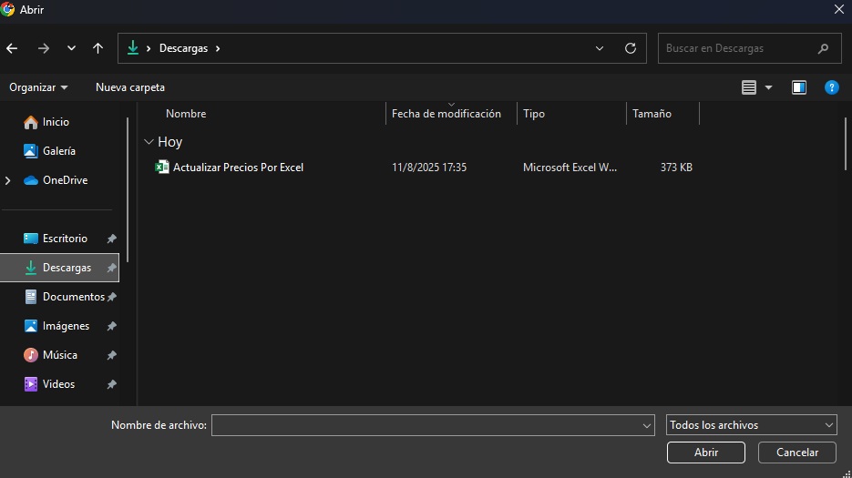Go to Música folder in sidebar
The width and height of the screenshot is (852, 478).
pyautogui.click(x=59, y=355)
